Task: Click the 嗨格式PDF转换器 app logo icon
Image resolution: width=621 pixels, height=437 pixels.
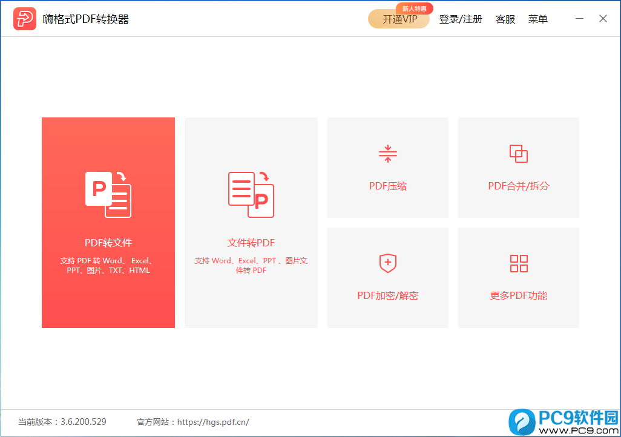Action: pos(25,19)
